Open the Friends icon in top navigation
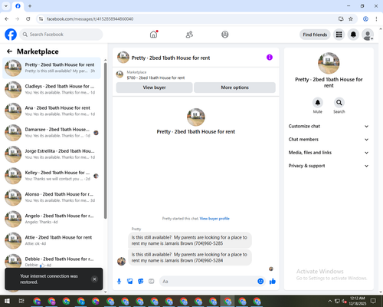Screen dimensions: 383x307 click(x=189, y=35)
